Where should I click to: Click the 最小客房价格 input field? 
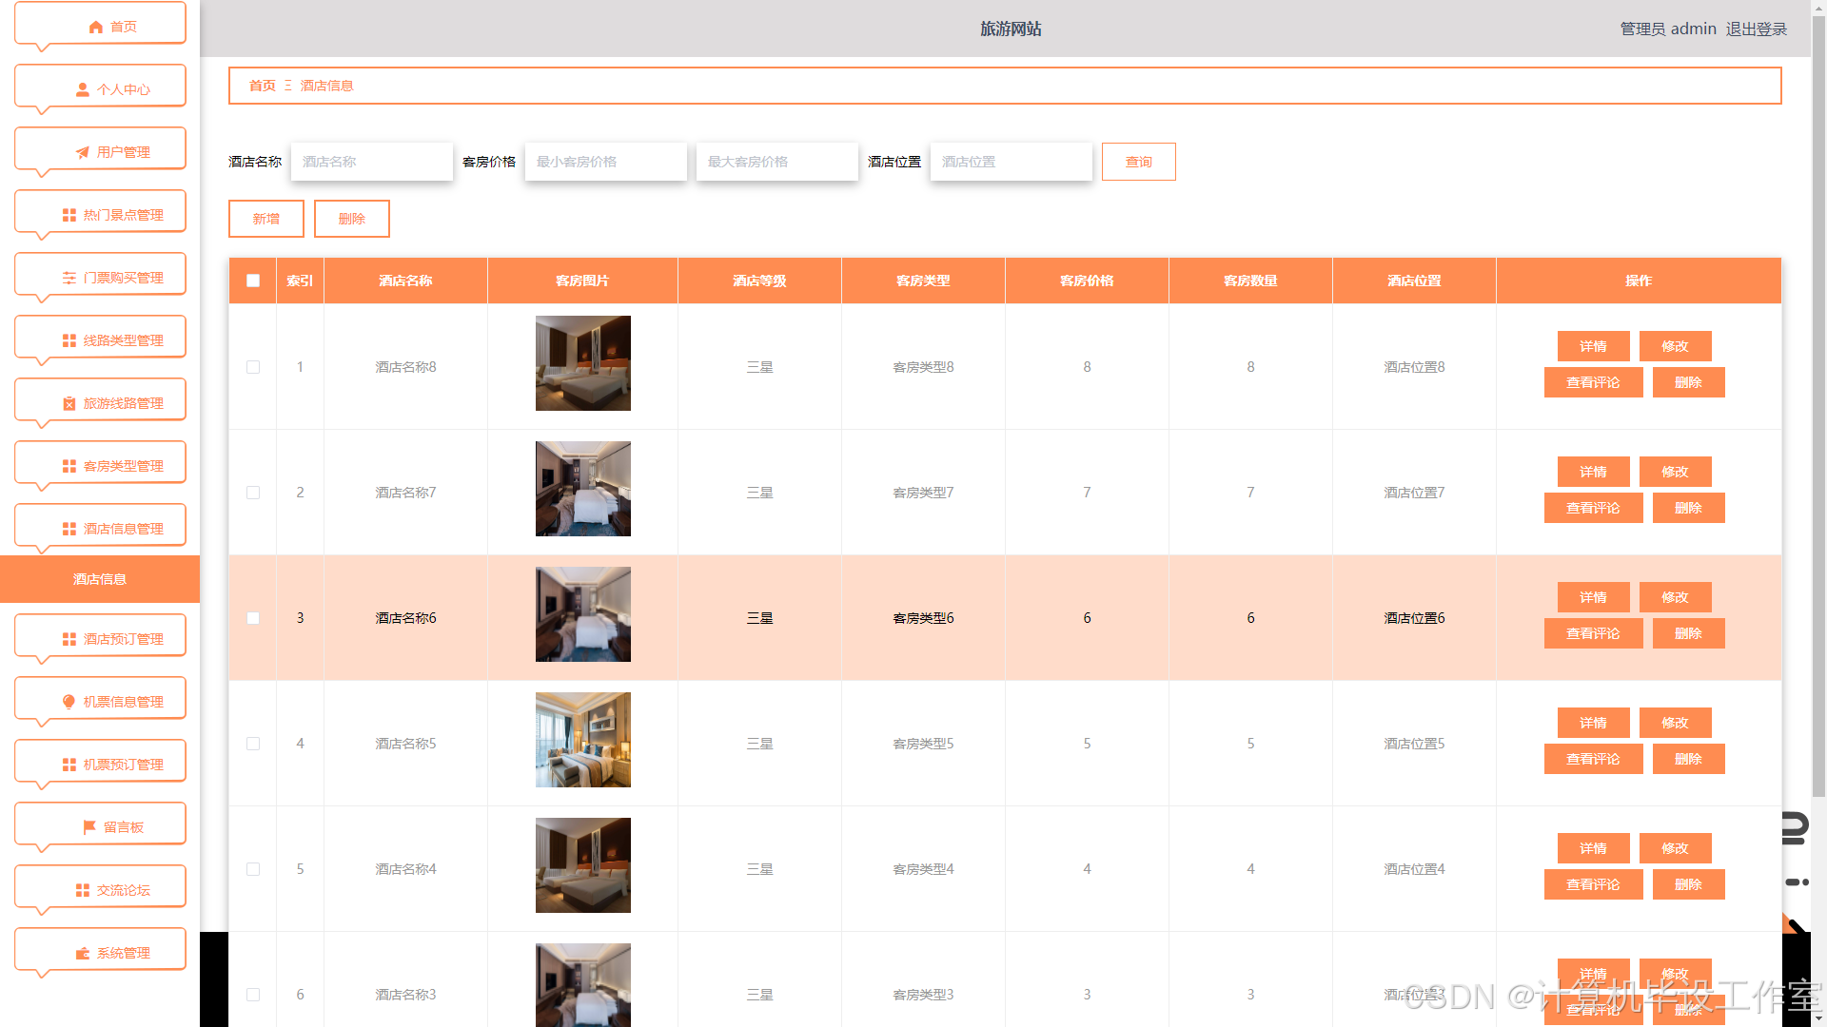tap(605, 162)
